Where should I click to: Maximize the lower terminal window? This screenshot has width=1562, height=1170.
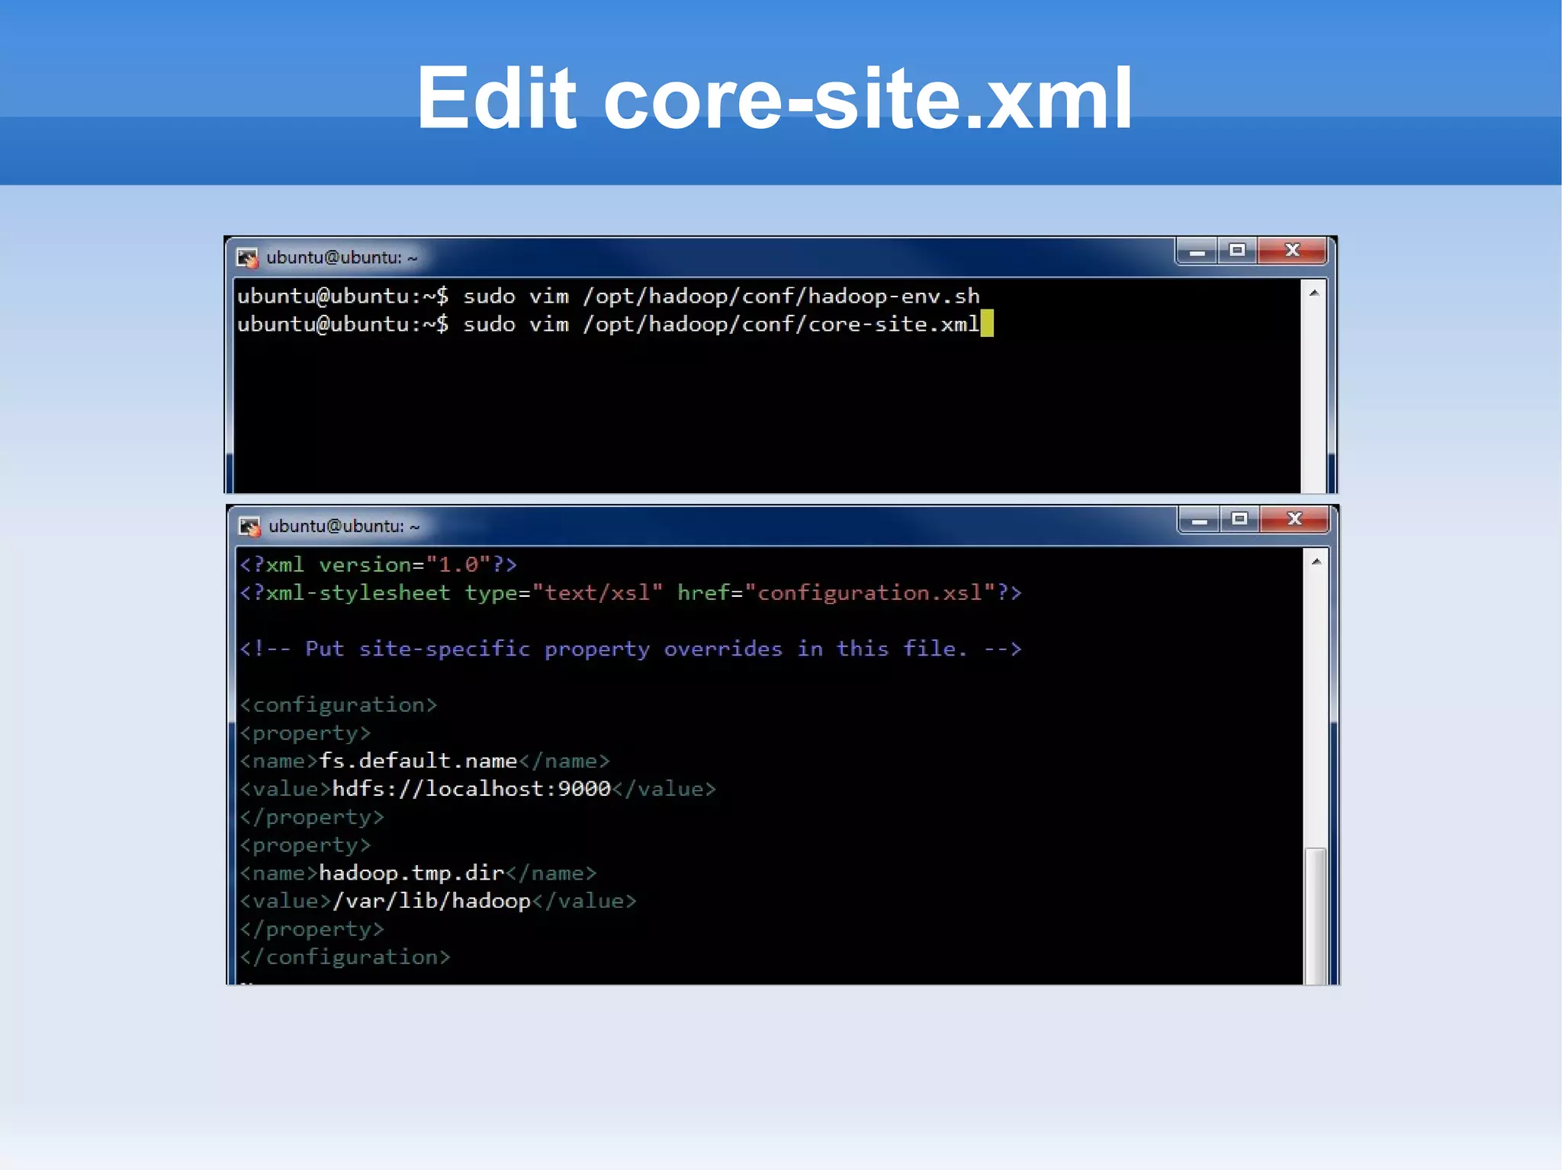(1239, 520)
